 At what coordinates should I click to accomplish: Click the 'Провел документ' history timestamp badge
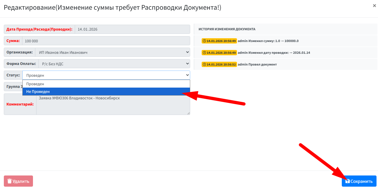(x=219, y=64)
